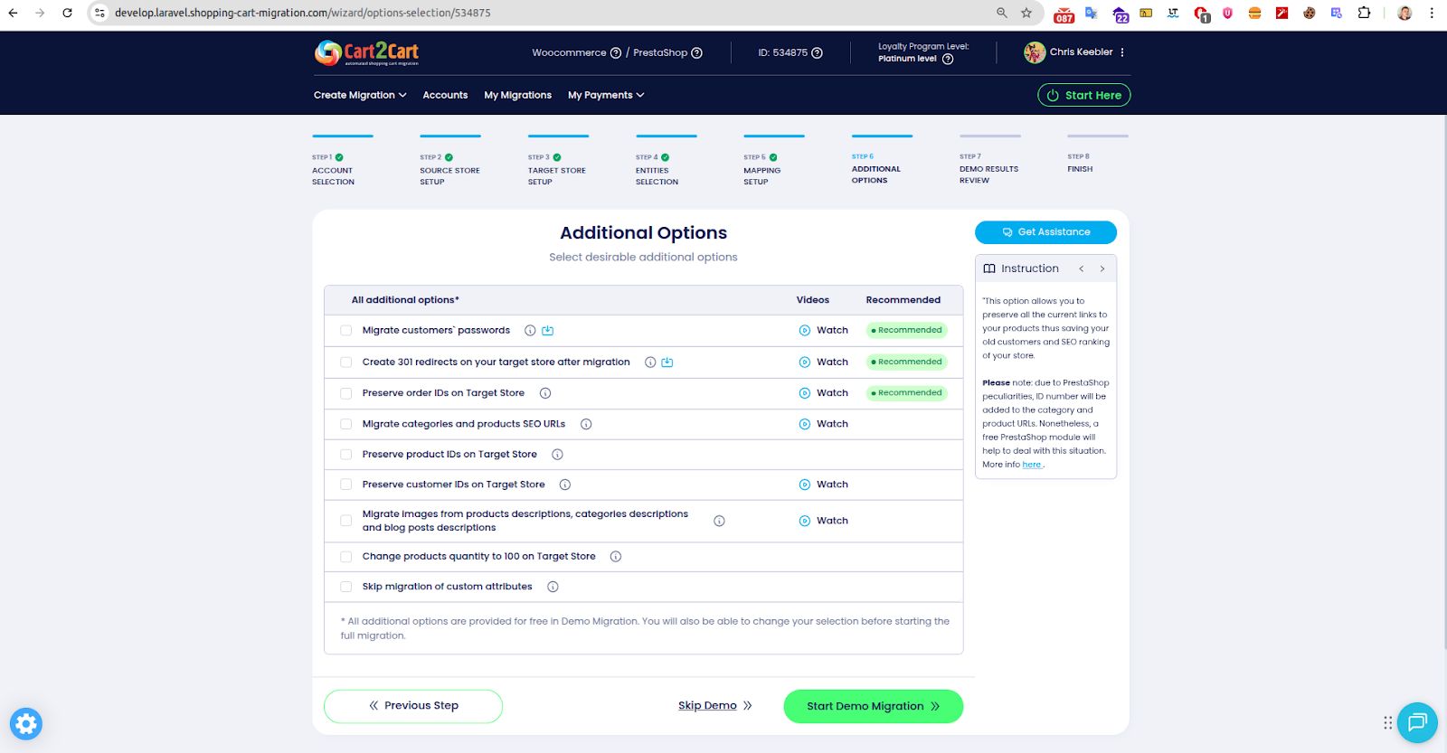Image resolution: width=1447 pixels, height=753 pixels.
Task: Click the browser back arrow
Action: pos(13,13)
